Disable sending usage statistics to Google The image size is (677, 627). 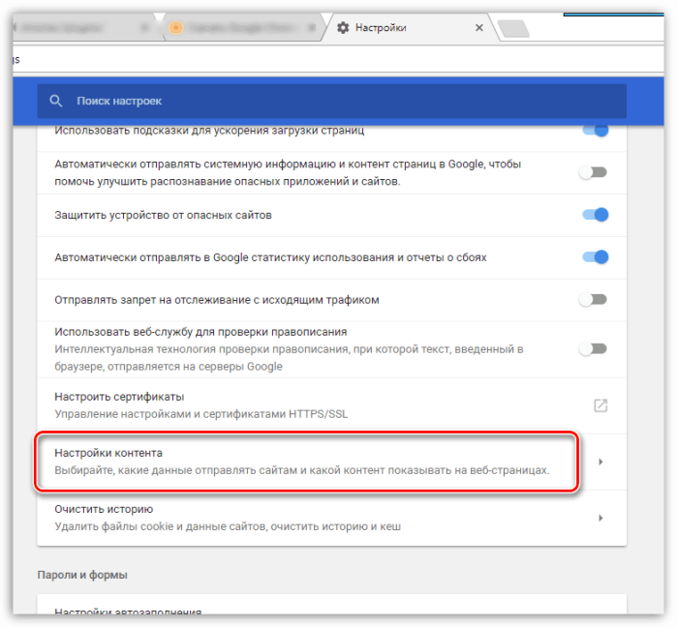pos(595,257)
